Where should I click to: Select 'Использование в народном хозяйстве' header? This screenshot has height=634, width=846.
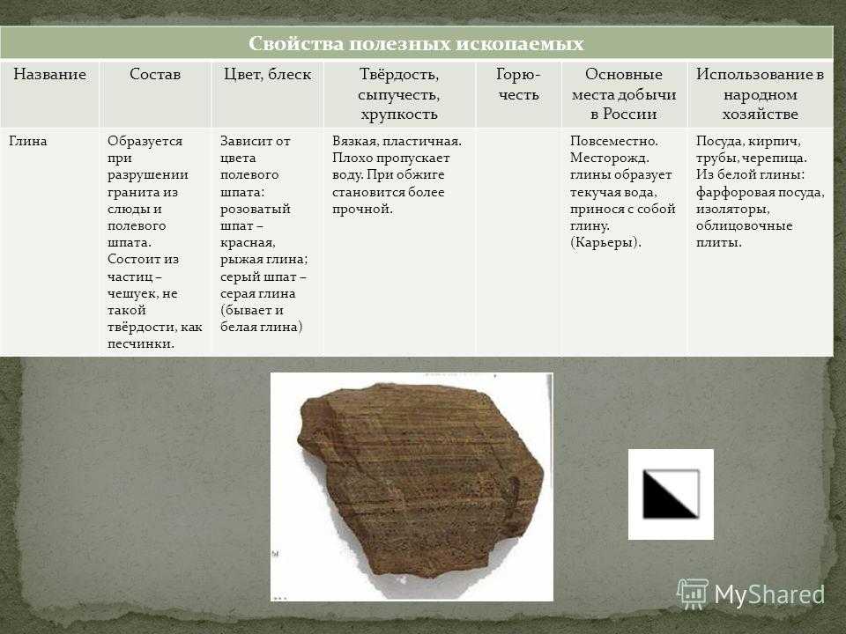click(761, 94)
